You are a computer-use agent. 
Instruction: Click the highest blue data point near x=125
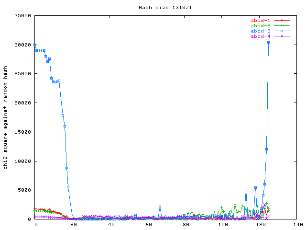point(269,43)
